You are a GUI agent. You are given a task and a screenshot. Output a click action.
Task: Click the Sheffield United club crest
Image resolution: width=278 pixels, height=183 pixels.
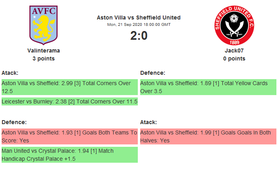[x=234, y=25]
